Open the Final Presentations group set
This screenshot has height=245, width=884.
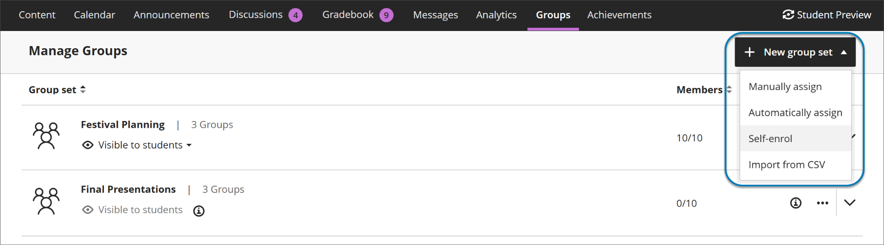128,189
